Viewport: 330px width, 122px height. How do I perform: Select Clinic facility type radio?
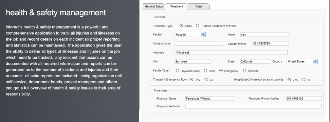point(205,71)
